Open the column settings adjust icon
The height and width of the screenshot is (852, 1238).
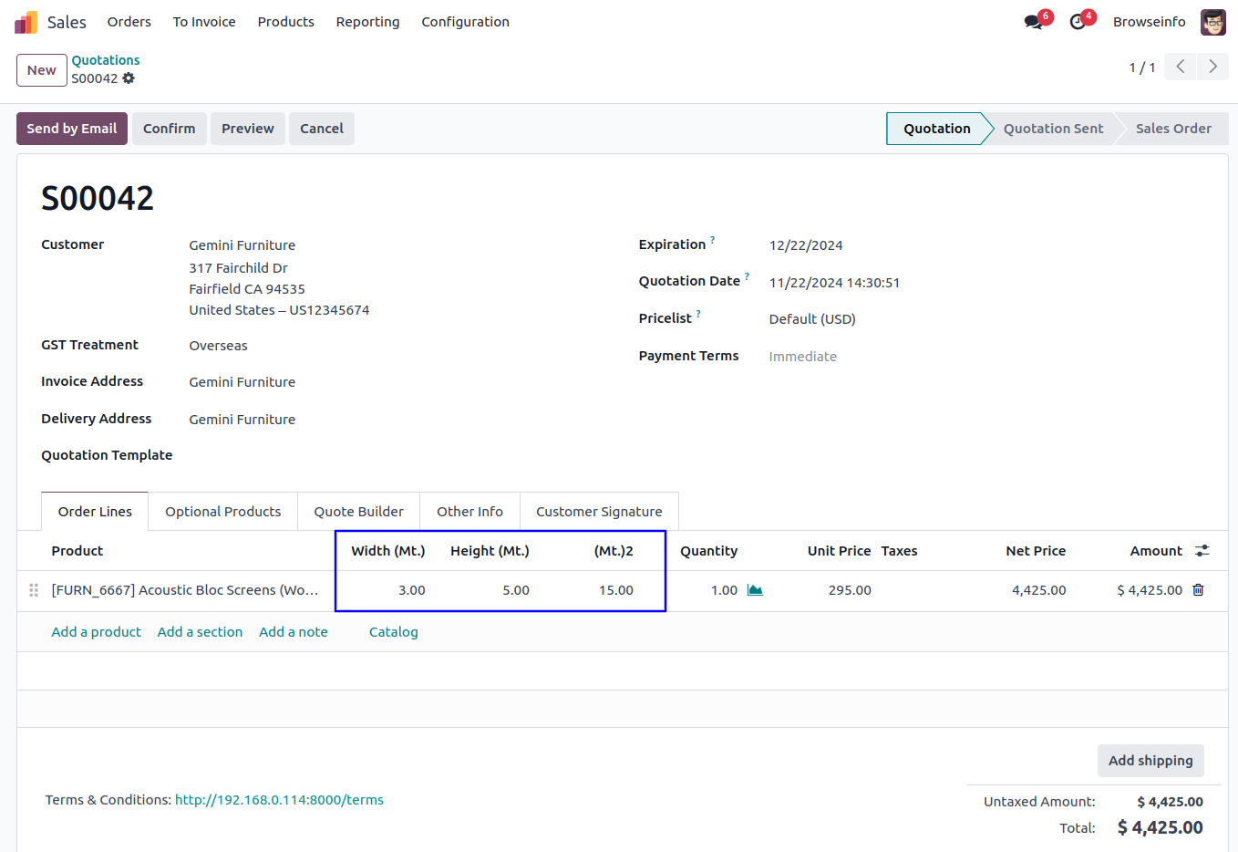click(1202, 551)
